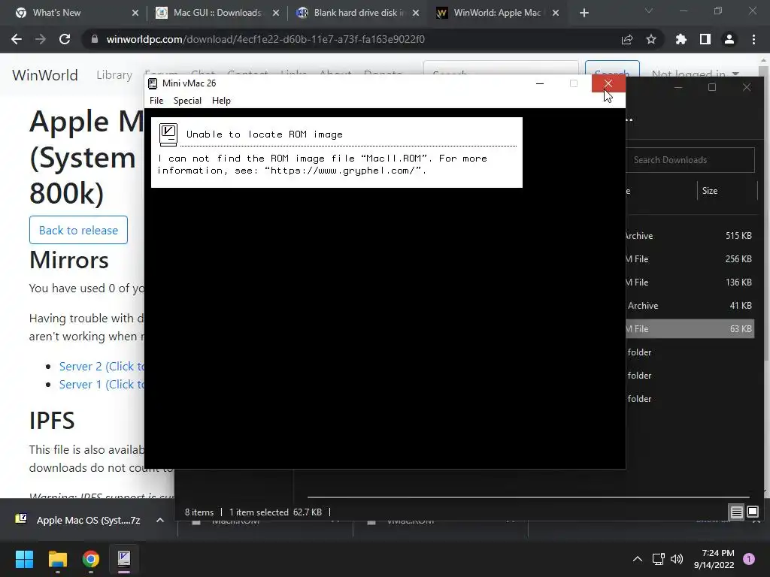Viewport: 770px width, 577px height.
Task: Open File Explorer from the taskbar
Action: point(57,559)
